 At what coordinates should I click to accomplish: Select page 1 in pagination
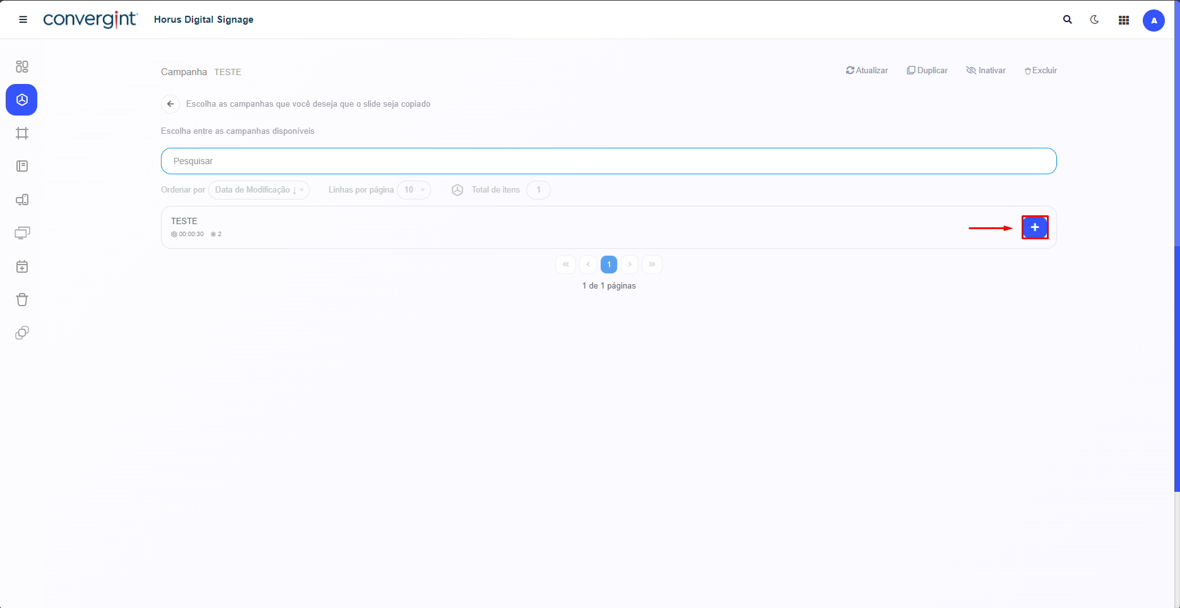coord(609,265)
